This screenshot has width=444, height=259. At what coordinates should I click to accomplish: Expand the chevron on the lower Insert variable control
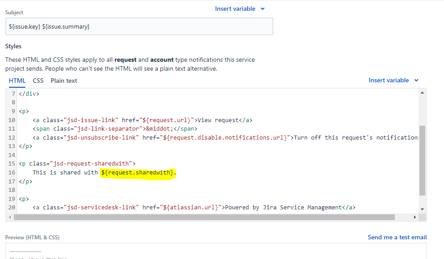click(x=416, y=80)
